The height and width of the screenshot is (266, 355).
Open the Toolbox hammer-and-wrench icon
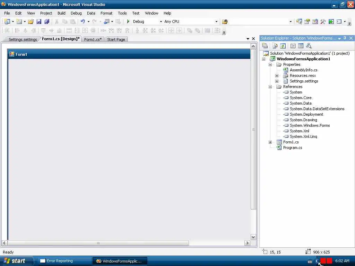point(323,21)
